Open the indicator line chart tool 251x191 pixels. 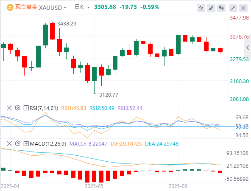point(201,8)
